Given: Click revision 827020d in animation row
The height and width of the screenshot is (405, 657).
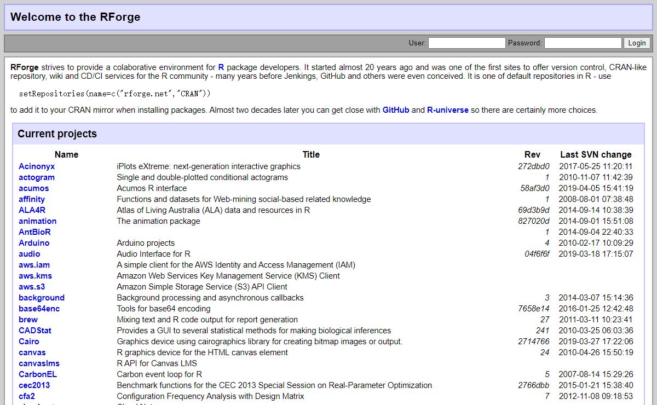Looking at the screenshot, I should (x=533, y=221).
